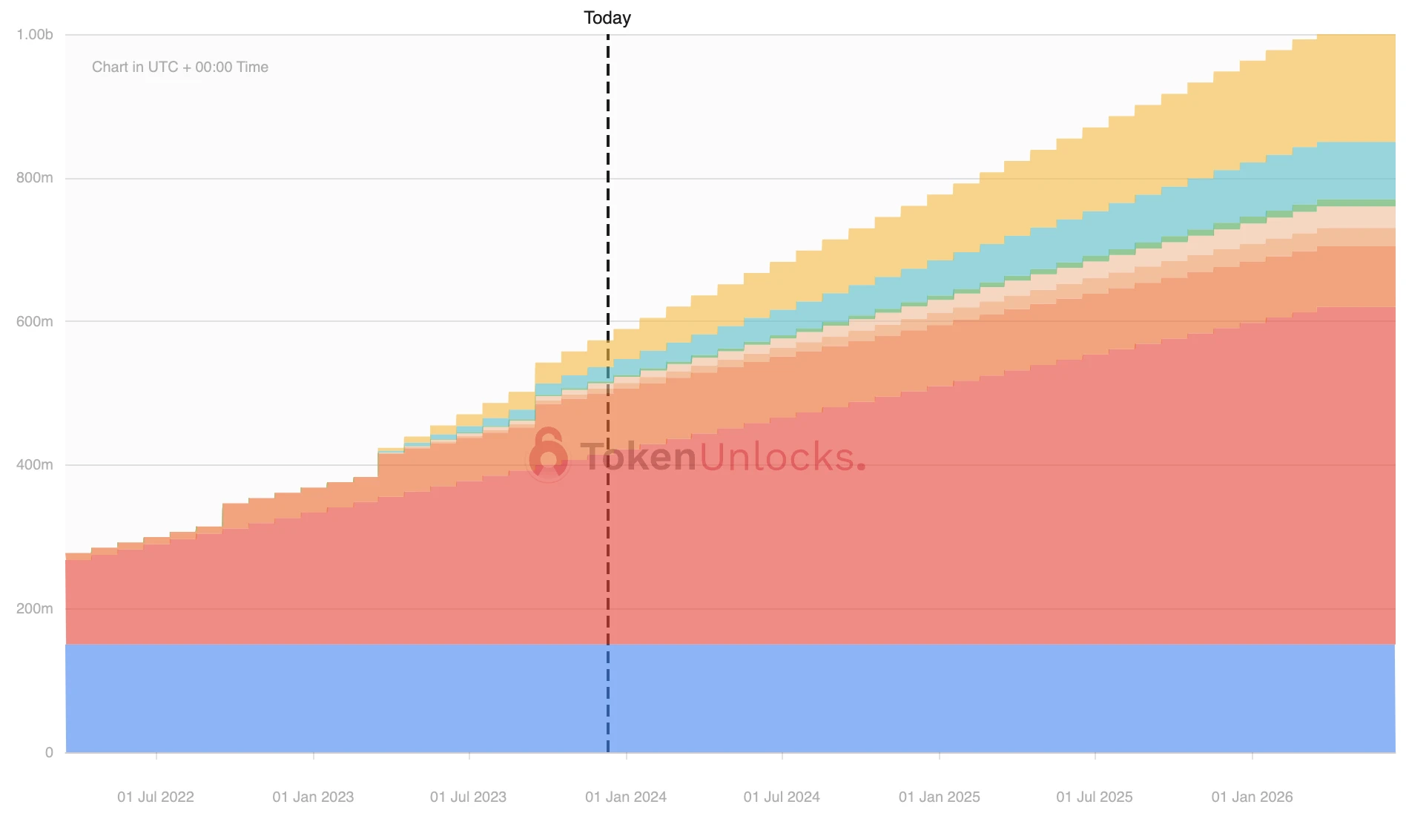Select the 800m y-axis label
The height and width of the screenshot is (813, 1406).
[x=35, y=178]
